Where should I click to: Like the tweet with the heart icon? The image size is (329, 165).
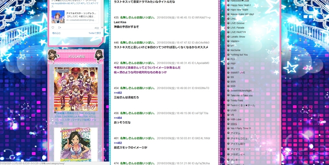53,28
